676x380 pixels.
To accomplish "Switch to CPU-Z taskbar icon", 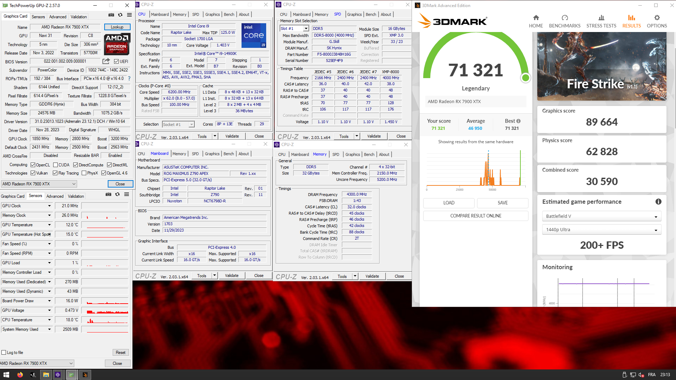I will click(58, 375).
